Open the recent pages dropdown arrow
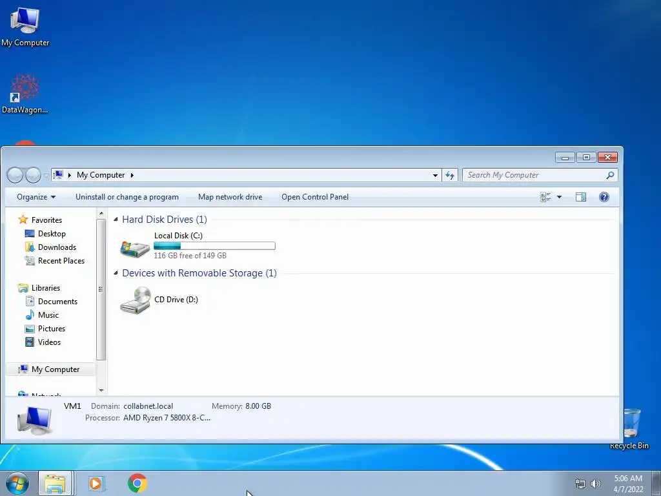The image size is (661, 496). pyautogui.click(x=46, y=176)
